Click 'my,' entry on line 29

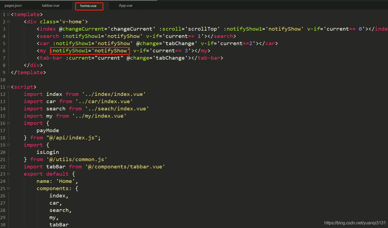(54, 218)
